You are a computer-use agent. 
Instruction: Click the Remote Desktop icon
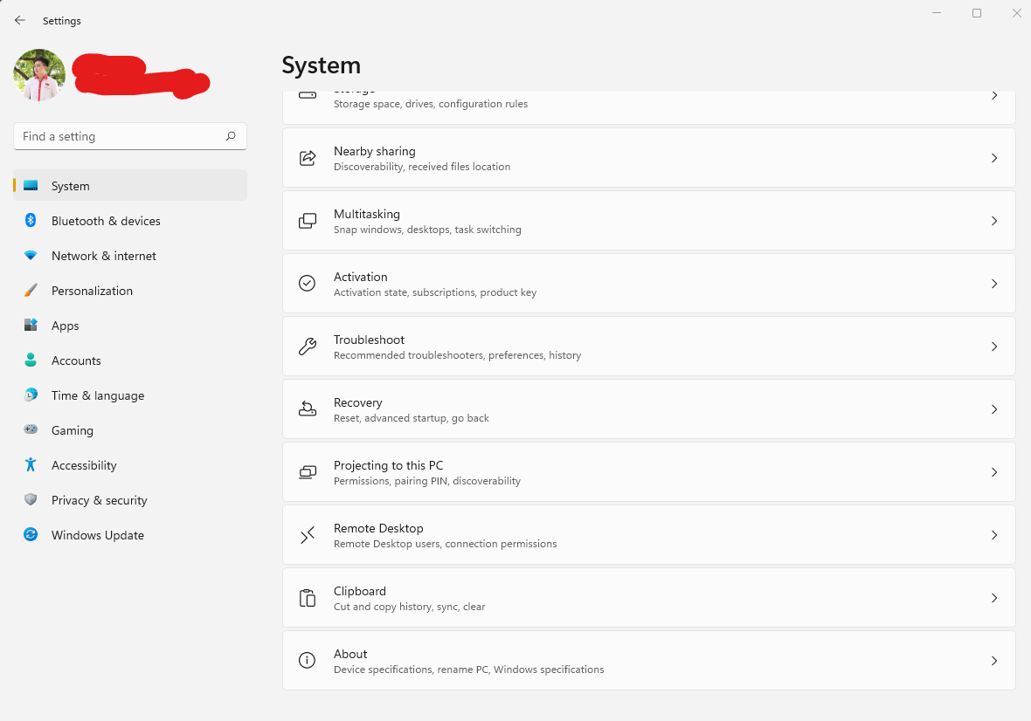(308, 535)
